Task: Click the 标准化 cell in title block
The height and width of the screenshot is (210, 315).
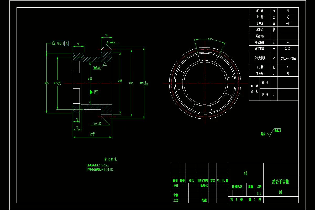Action: [204, 186]
